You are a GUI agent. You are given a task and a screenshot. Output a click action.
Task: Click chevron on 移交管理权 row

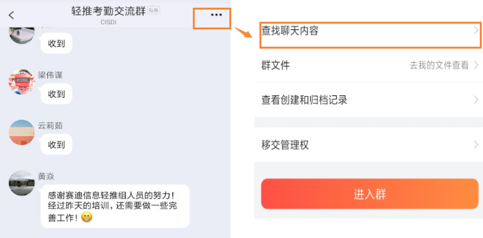pyautogui.click(x=476, y=145)
